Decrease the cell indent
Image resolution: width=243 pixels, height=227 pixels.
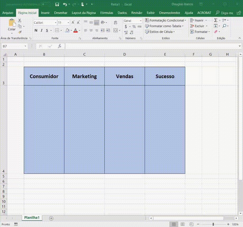click(102, 30)
